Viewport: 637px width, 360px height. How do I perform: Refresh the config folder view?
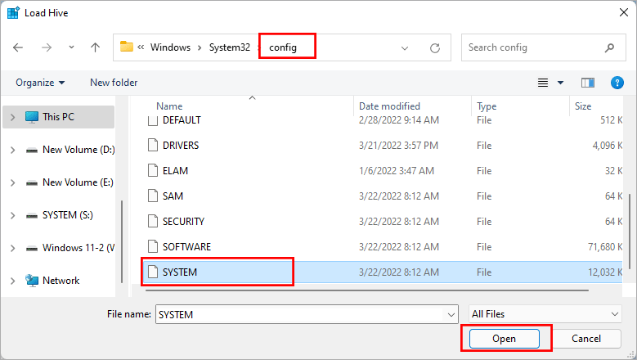pos(435,48)
